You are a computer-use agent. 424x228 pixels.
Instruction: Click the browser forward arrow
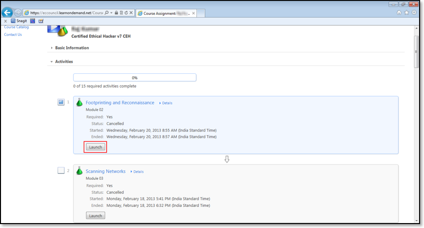coord(18,13)
